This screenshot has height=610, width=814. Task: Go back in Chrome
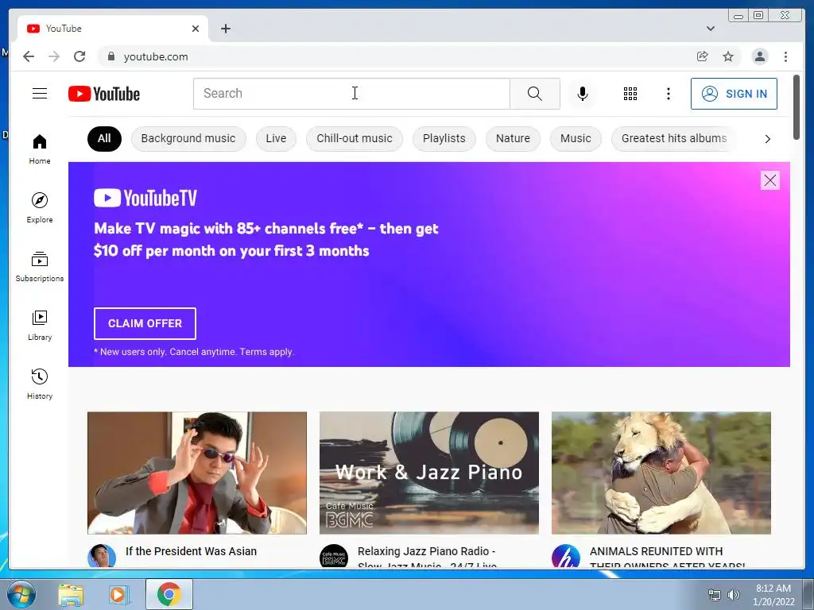(x=29, y=56)
